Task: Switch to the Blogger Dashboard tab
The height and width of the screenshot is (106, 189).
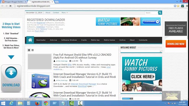Action: tap(14, 2)
